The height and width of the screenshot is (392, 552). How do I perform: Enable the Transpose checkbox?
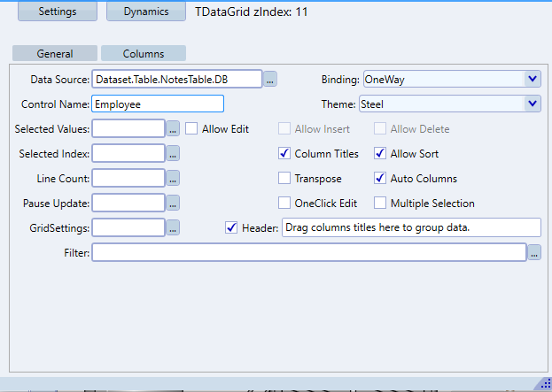[284, 179]
